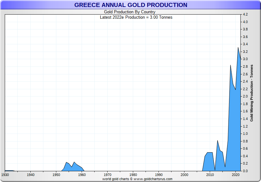The width and height of the screenshot is (261, 182).
Task: Click the Greece Annual Gold Production title
Action: (131, 5)
